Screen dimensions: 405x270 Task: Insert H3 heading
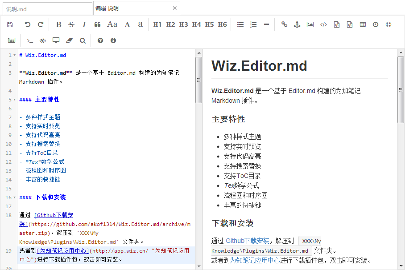coord(183,24)
